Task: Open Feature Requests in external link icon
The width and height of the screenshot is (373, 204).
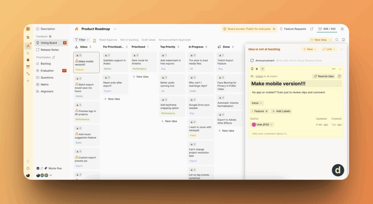Action: coord(311,29)
